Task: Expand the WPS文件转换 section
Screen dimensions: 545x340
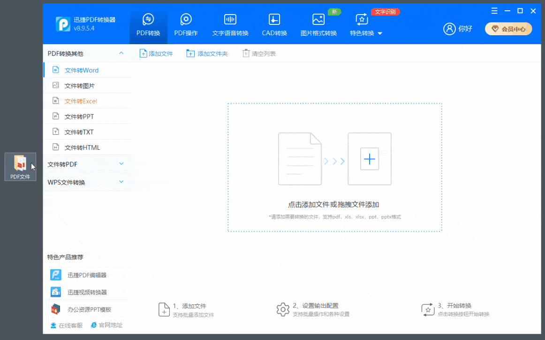Action: coord(121,182)
